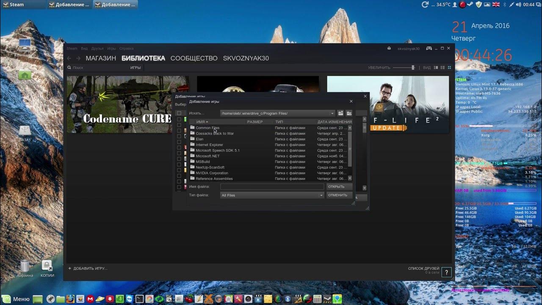The height and width of the screenshot is (305, 542).
Task: Launch TeamViewer from bottom panel
Action: pos(129,299)
